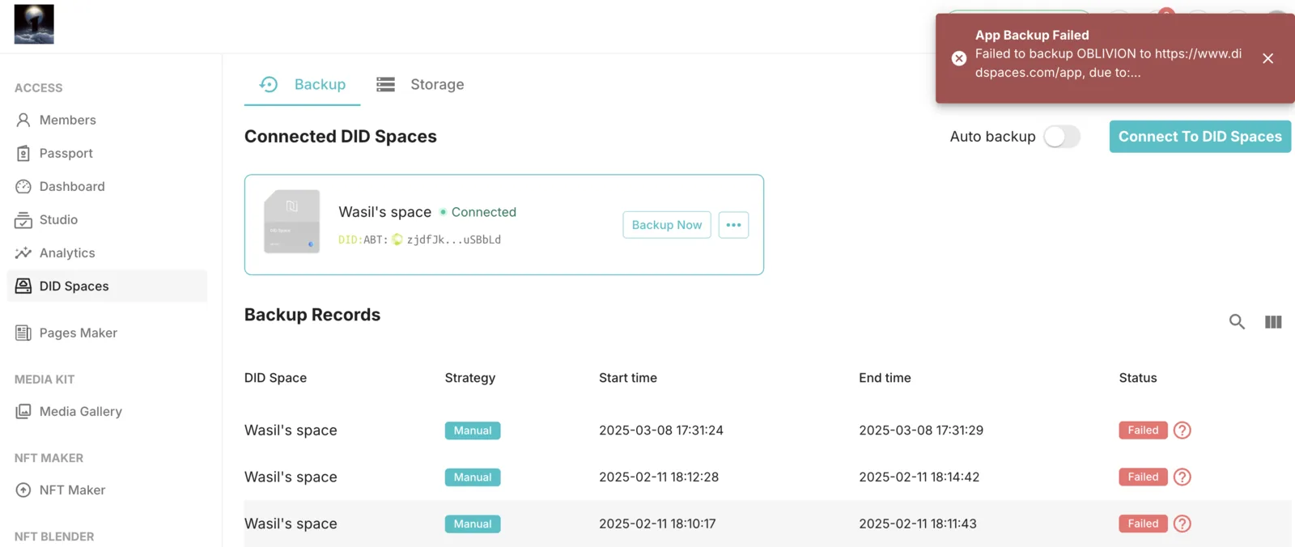Click the DID Space drive thumbnail
The height and width of the screenshot is (547, 1295).
(292, 222)
